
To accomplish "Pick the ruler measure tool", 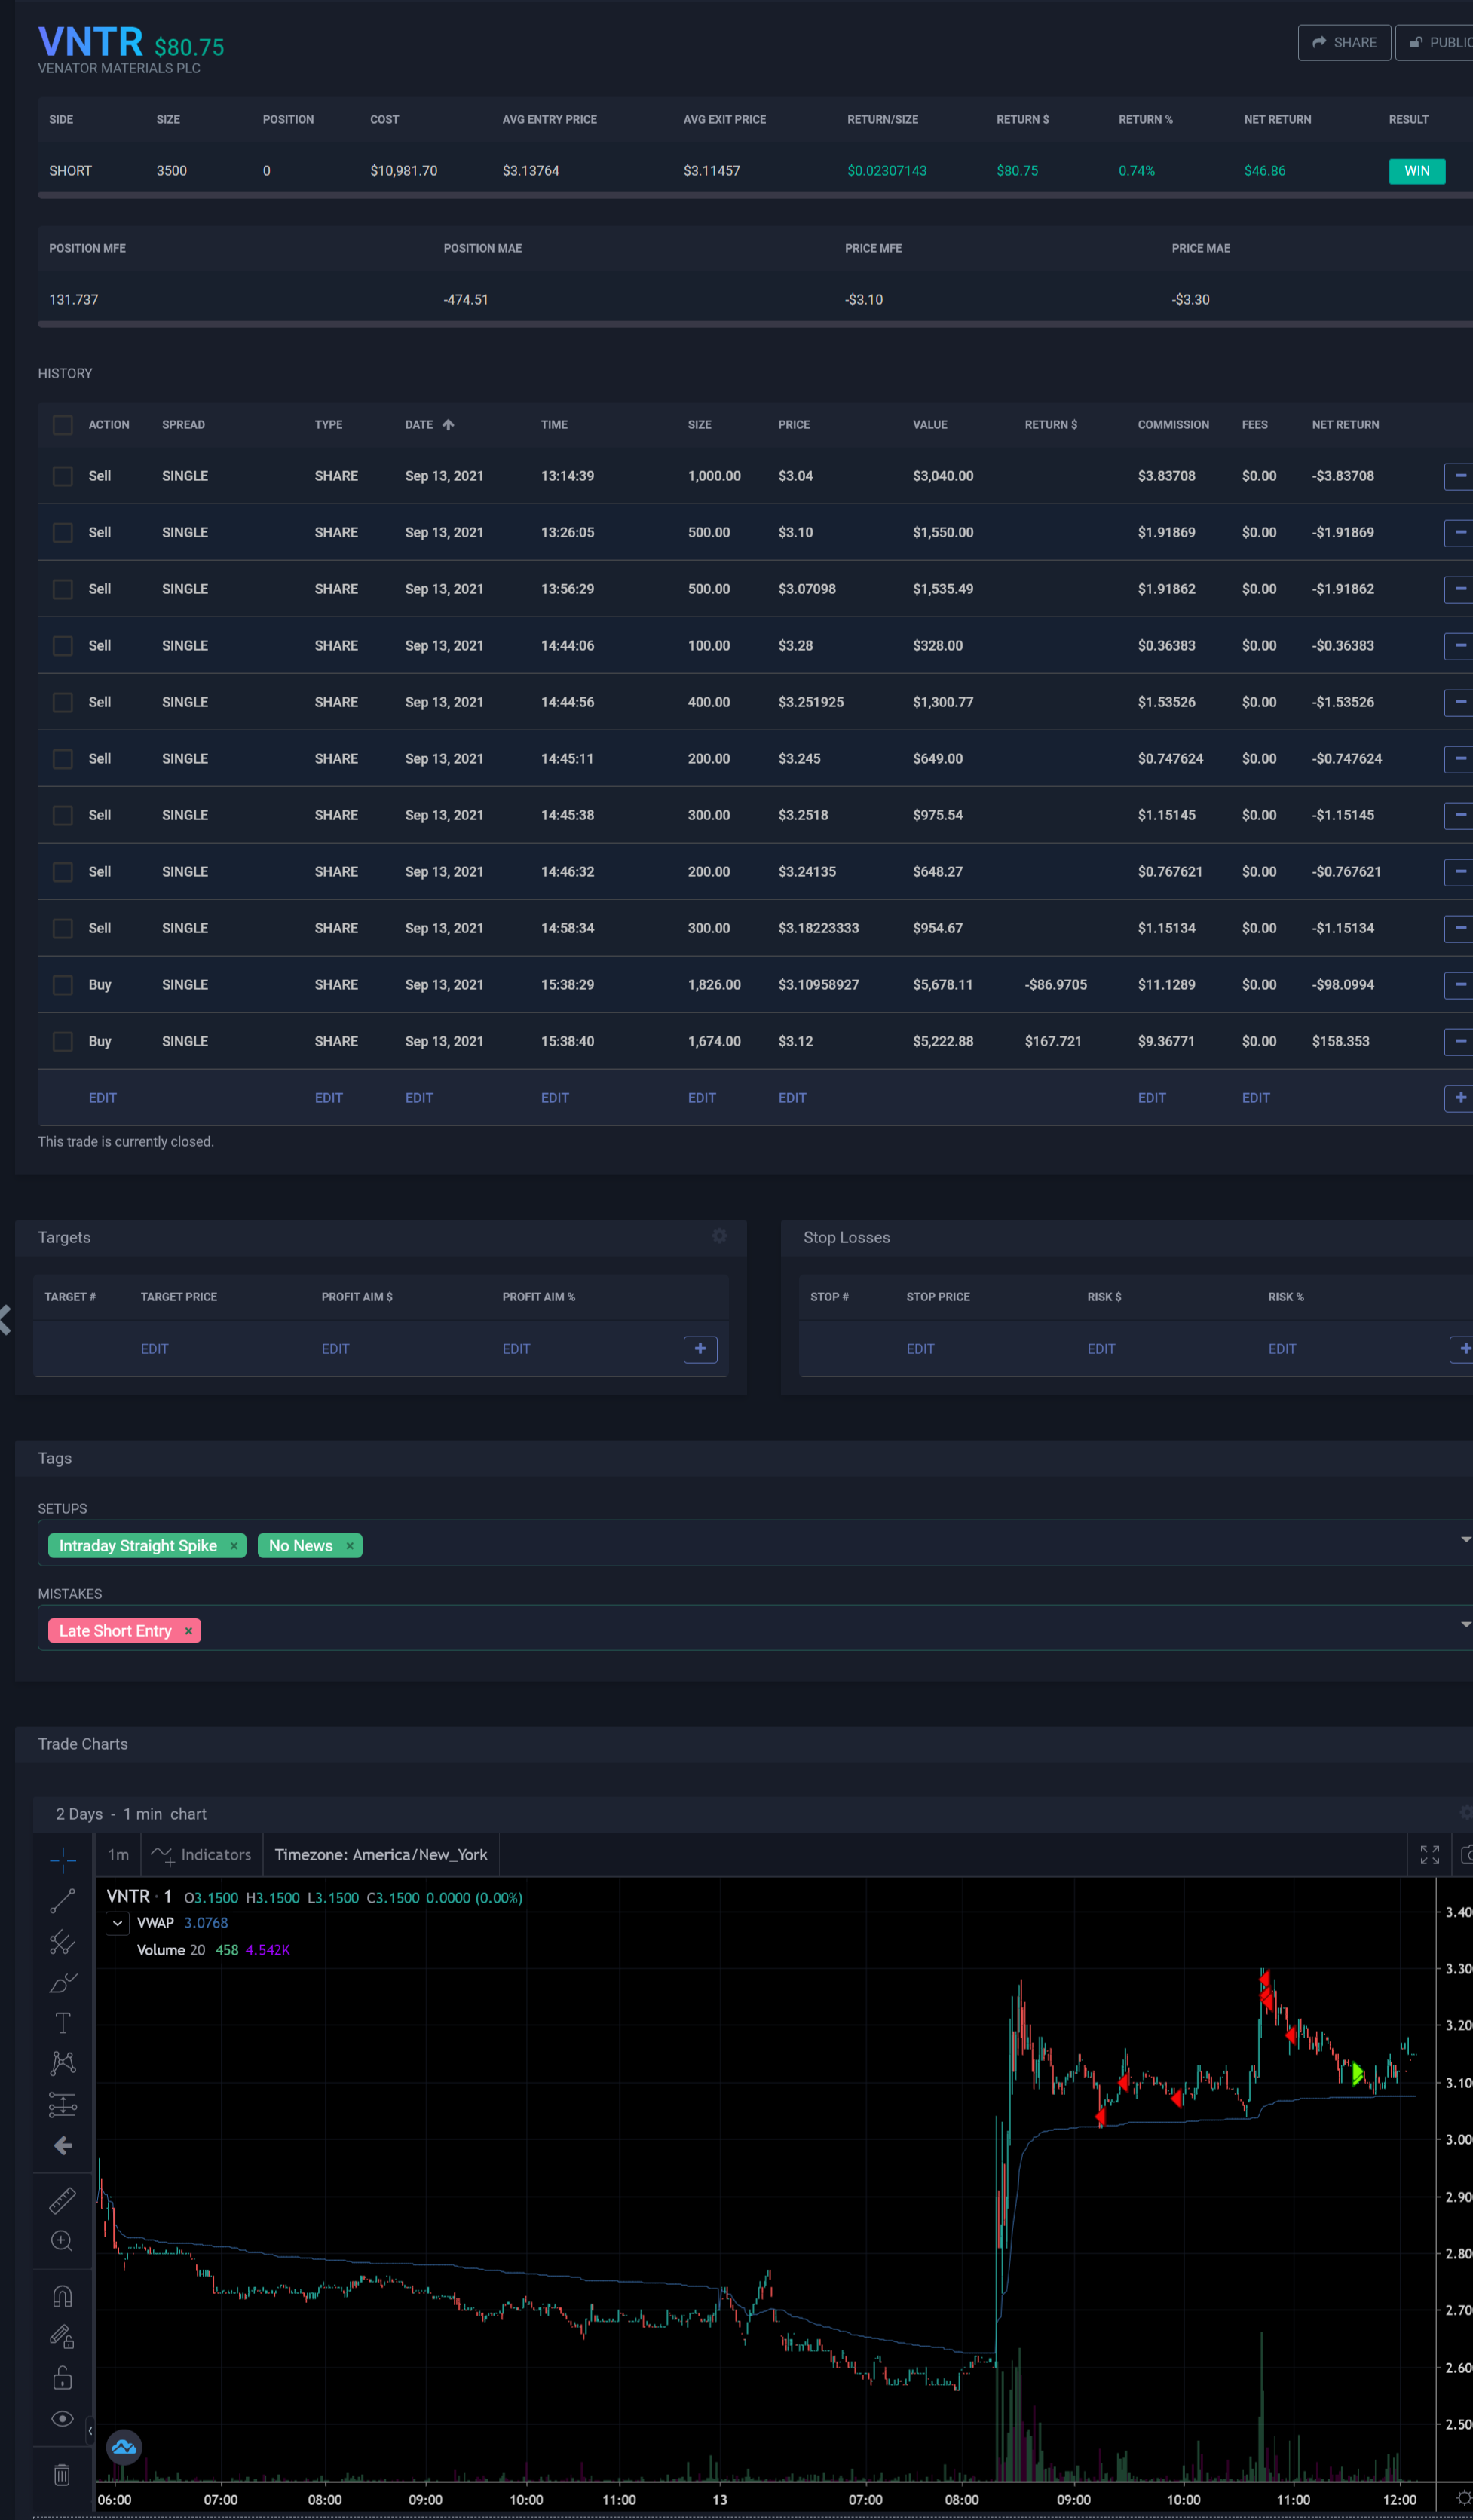I will [x=62, y=2200].
